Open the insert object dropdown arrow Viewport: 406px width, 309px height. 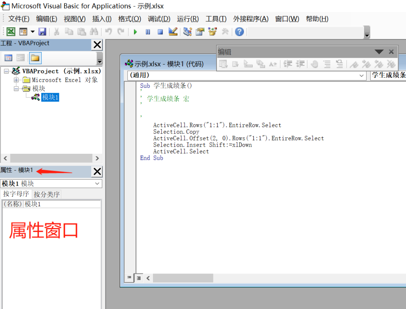coord(33,32)
